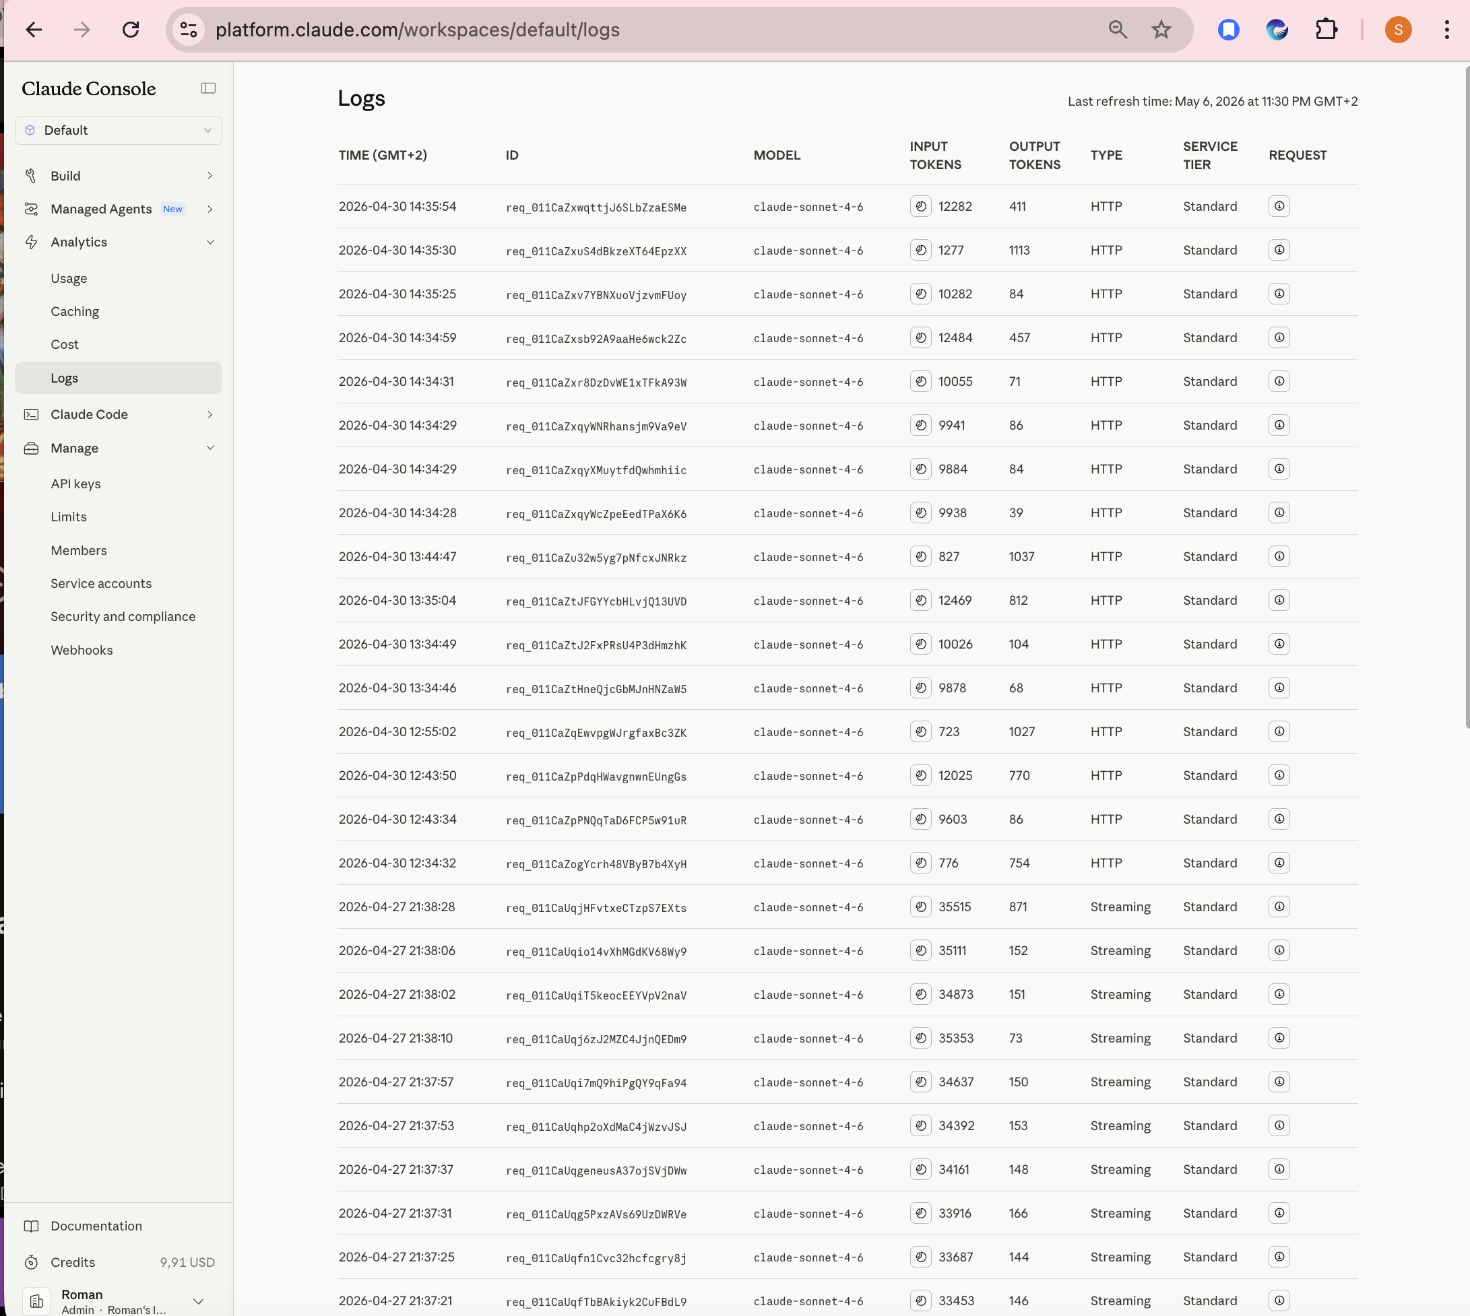Open the Chrome three-dot menu
This screenshot has height=1316, width=1470.
coord(1447,30)
